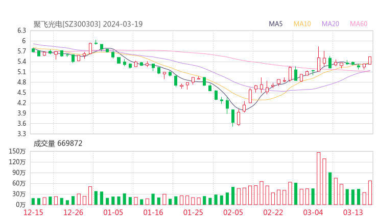
Task: Click the MA20 legend label
Action: click(x=330, y=24)
